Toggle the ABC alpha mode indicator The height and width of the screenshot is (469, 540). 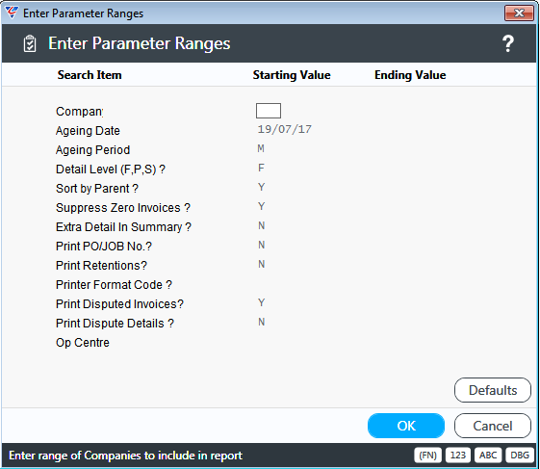(488, 456)
